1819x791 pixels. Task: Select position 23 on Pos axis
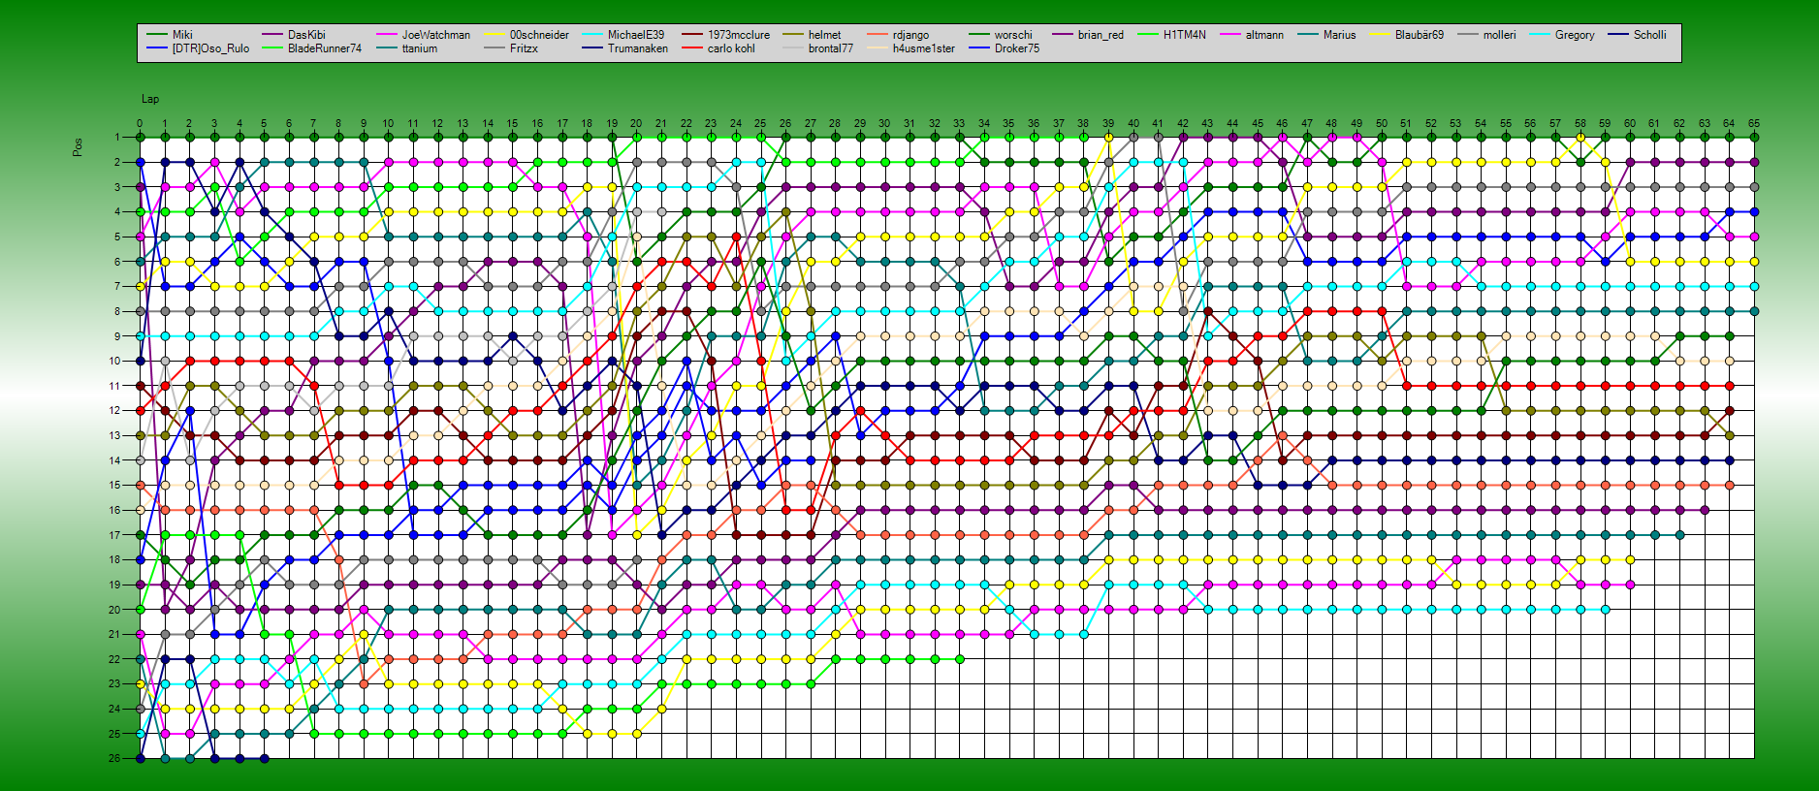[x=114, y=683]
